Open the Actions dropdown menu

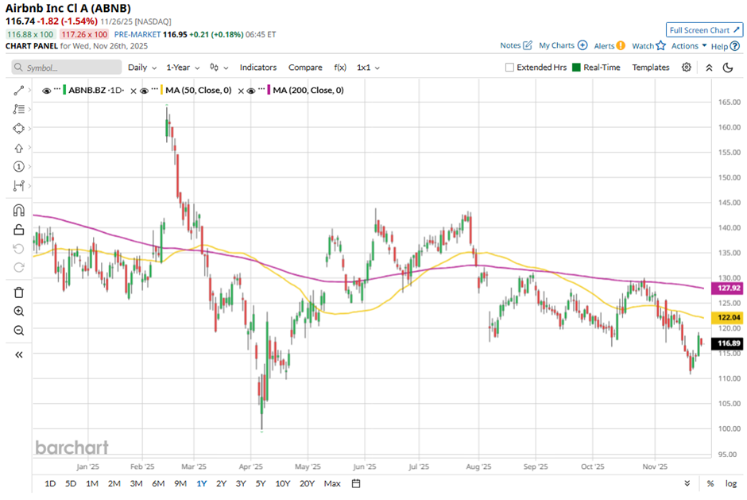[688, 46]
